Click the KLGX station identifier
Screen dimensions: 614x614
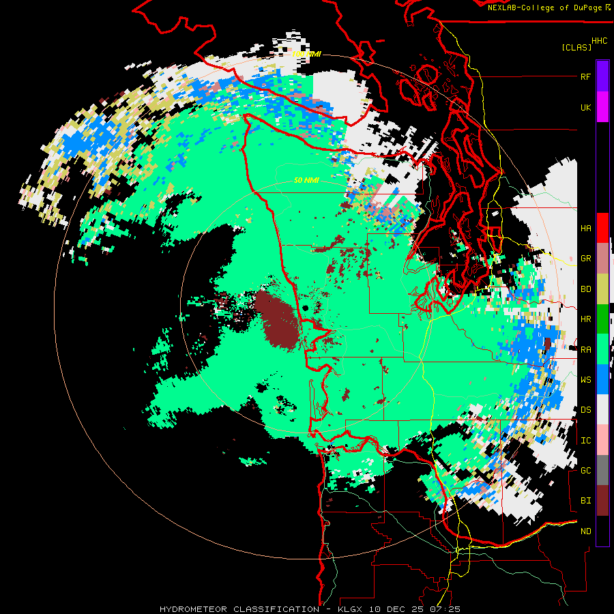[x=350, y=609]
